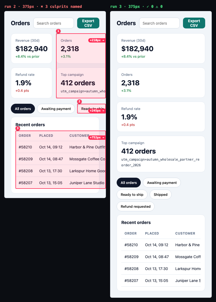Focus Search orders field in run 3 panel
The width and height of the screenshot is (216, 302).
(x=159, y=23)
